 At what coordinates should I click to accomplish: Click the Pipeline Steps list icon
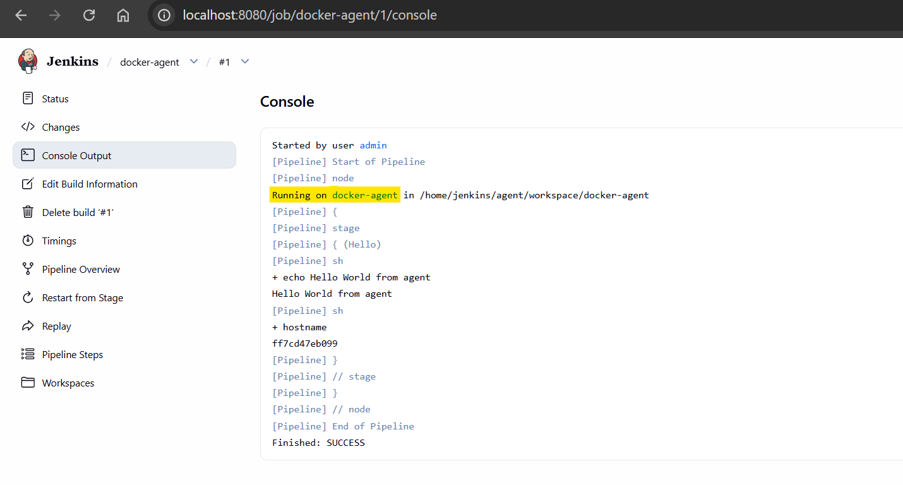coord(28,354)
